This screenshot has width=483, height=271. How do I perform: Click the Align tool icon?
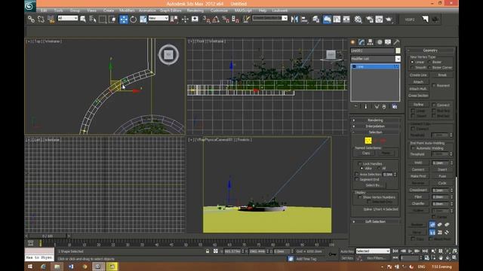point(304,20)
